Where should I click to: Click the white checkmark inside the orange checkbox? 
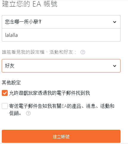[x=5, y=93]
